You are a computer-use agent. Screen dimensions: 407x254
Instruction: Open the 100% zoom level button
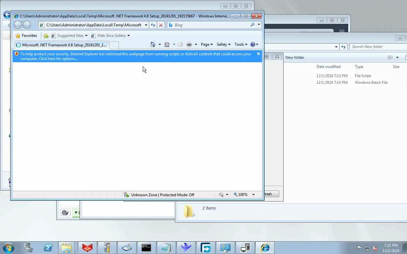pyautogui.click(x=241, y=195)
